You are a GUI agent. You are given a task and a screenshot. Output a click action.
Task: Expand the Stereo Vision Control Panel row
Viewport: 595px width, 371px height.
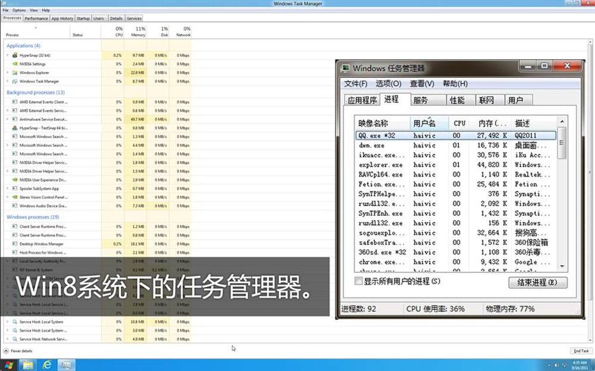[x=7, y=197]
